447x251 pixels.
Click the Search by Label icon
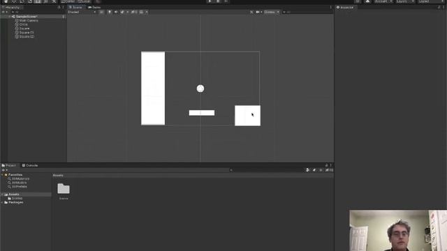314,170
